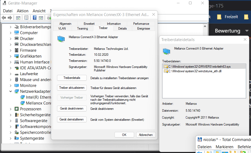Expand the Softwarekomponenten tree node
The image size is (251, 153).
click(10, 127)
